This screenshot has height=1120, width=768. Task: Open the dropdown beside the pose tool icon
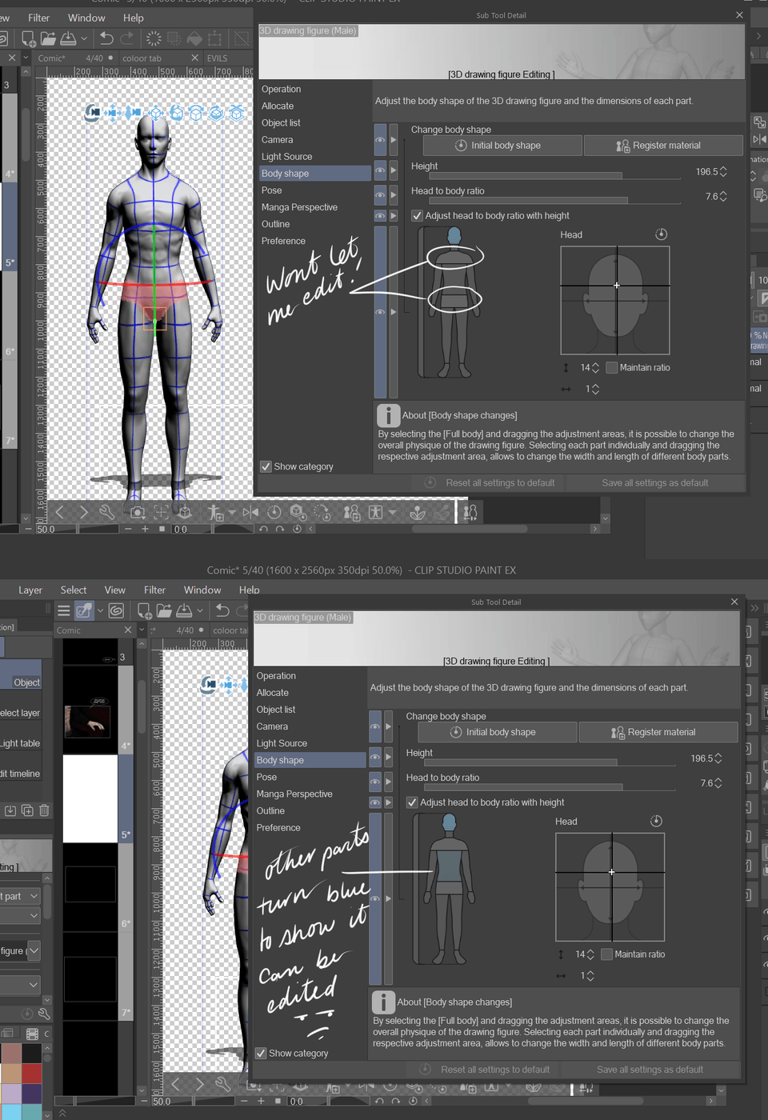[x=233, y=512]
